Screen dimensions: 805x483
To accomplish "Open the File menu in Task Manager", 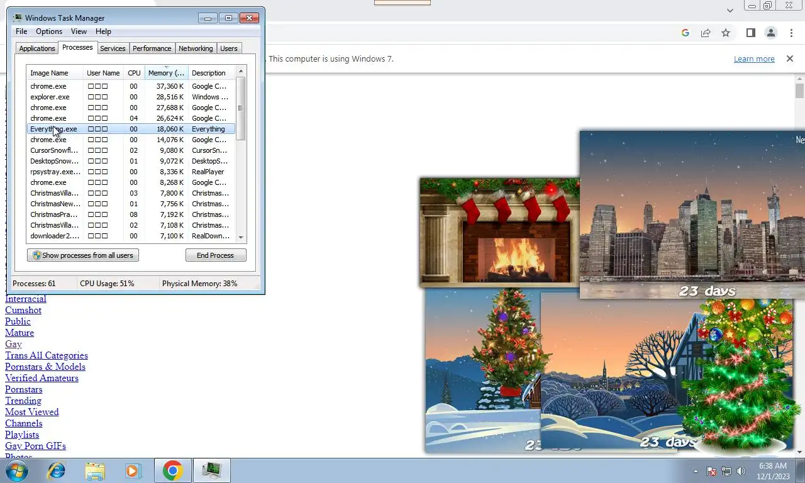I will pyautogui.click(x=21, y=31).
